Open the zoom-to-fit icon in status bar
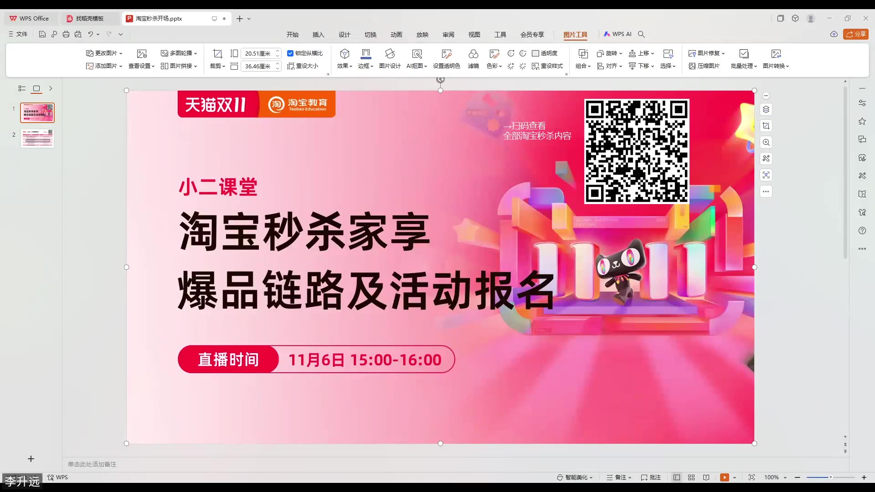 (x=751, y=477)
